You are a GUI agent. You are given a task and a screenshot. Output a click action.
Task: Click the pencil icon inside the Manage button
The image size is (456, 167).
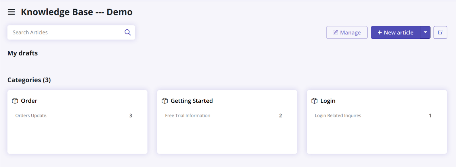(x=336, y=32)
